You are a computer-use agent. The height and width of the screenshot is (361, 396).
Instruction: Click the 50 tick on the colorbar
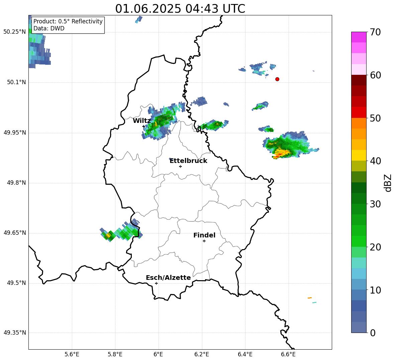coord(375,118)
